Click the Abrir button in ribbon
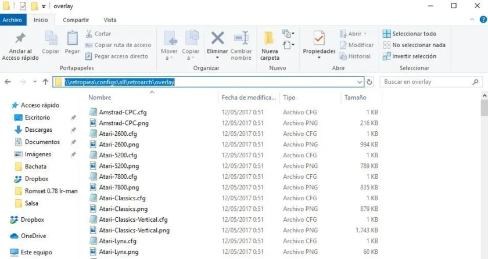This screenshot has height=259, width=488. (x=353, y=34)
